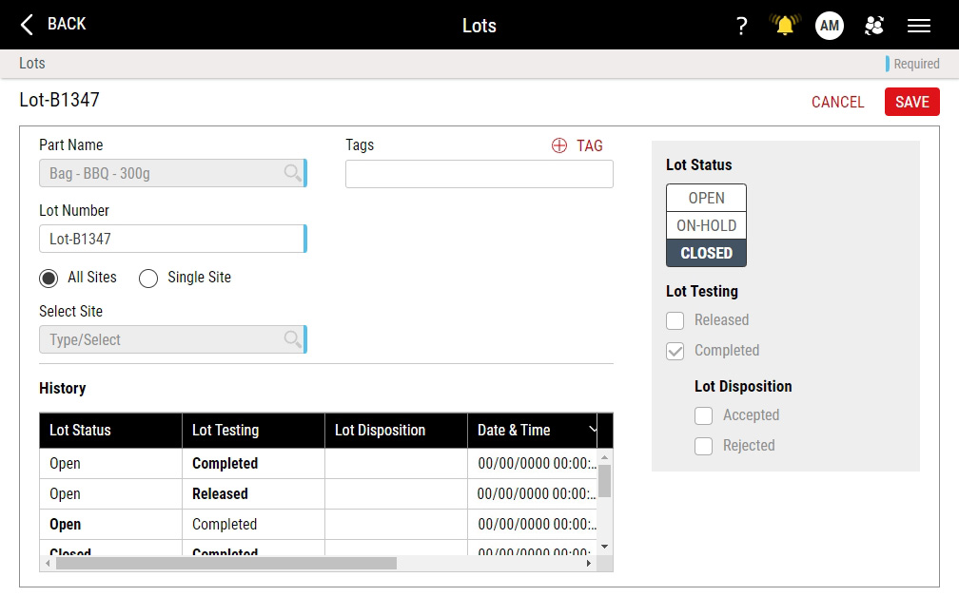Open the notifications bell icon

[785, 26]
